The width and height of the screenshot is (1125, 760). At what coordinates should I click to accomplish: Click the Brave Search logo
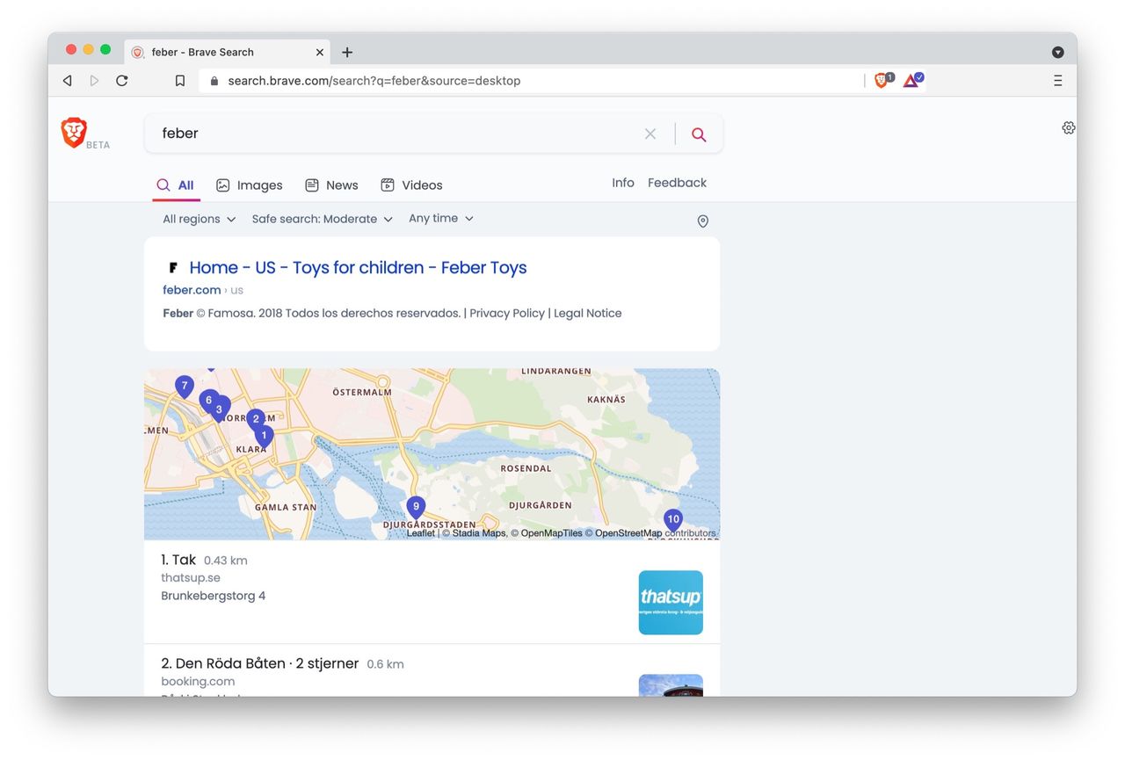[x=75, y=133]
